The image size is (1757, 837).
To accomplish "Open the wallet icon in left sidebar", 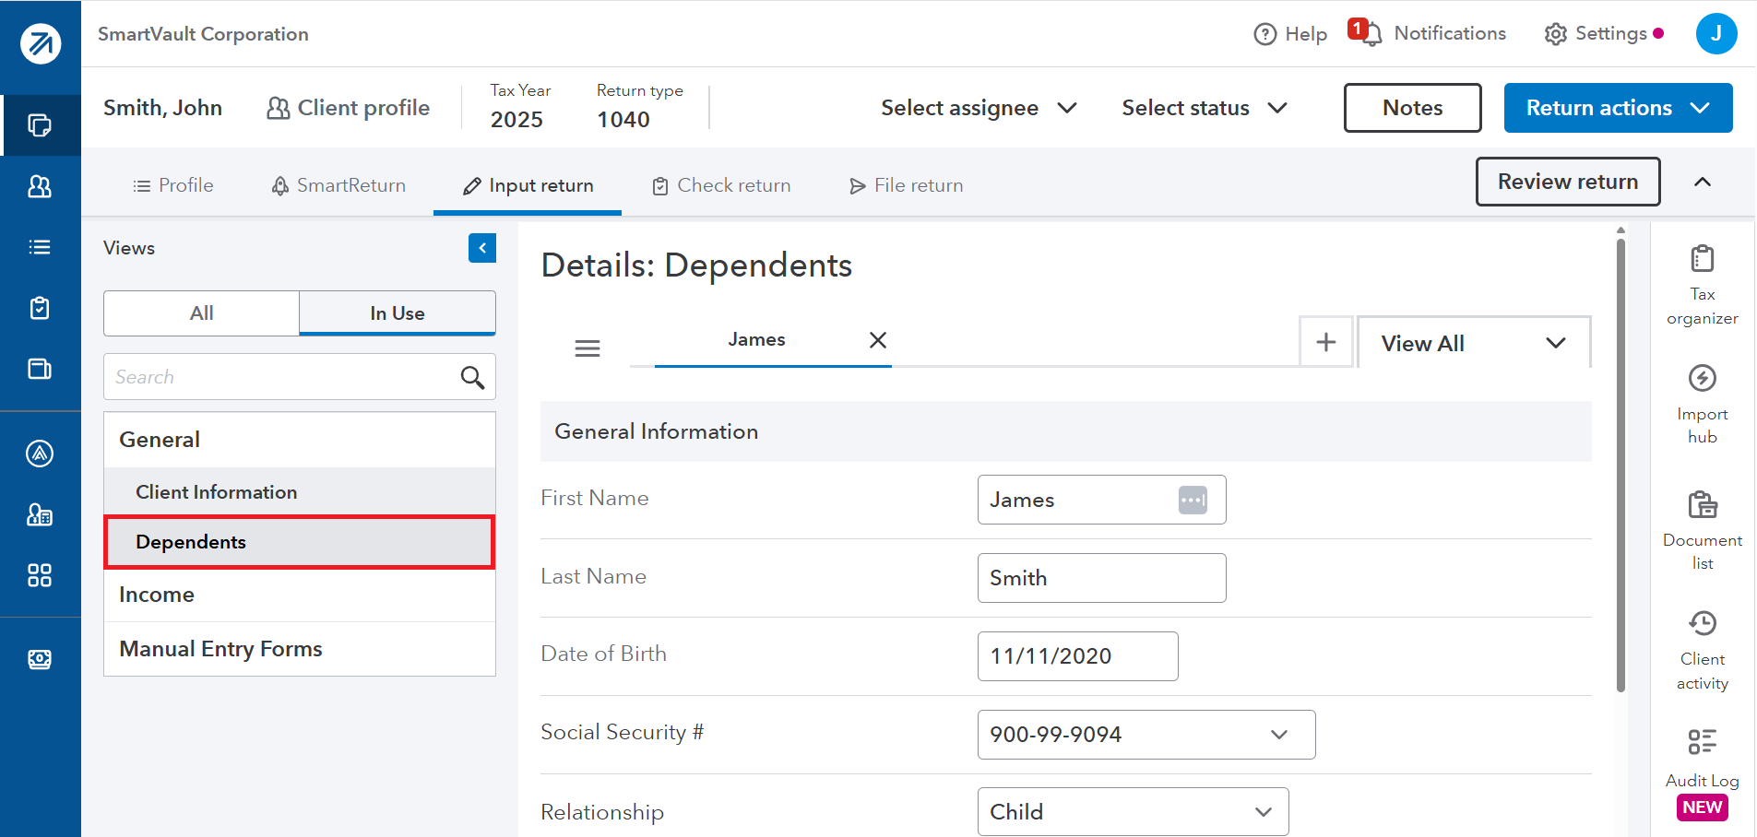I will coord(40,369).
